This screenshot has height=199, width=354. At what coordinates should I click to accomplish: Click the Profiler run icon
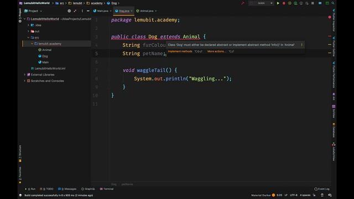[295, 3]
